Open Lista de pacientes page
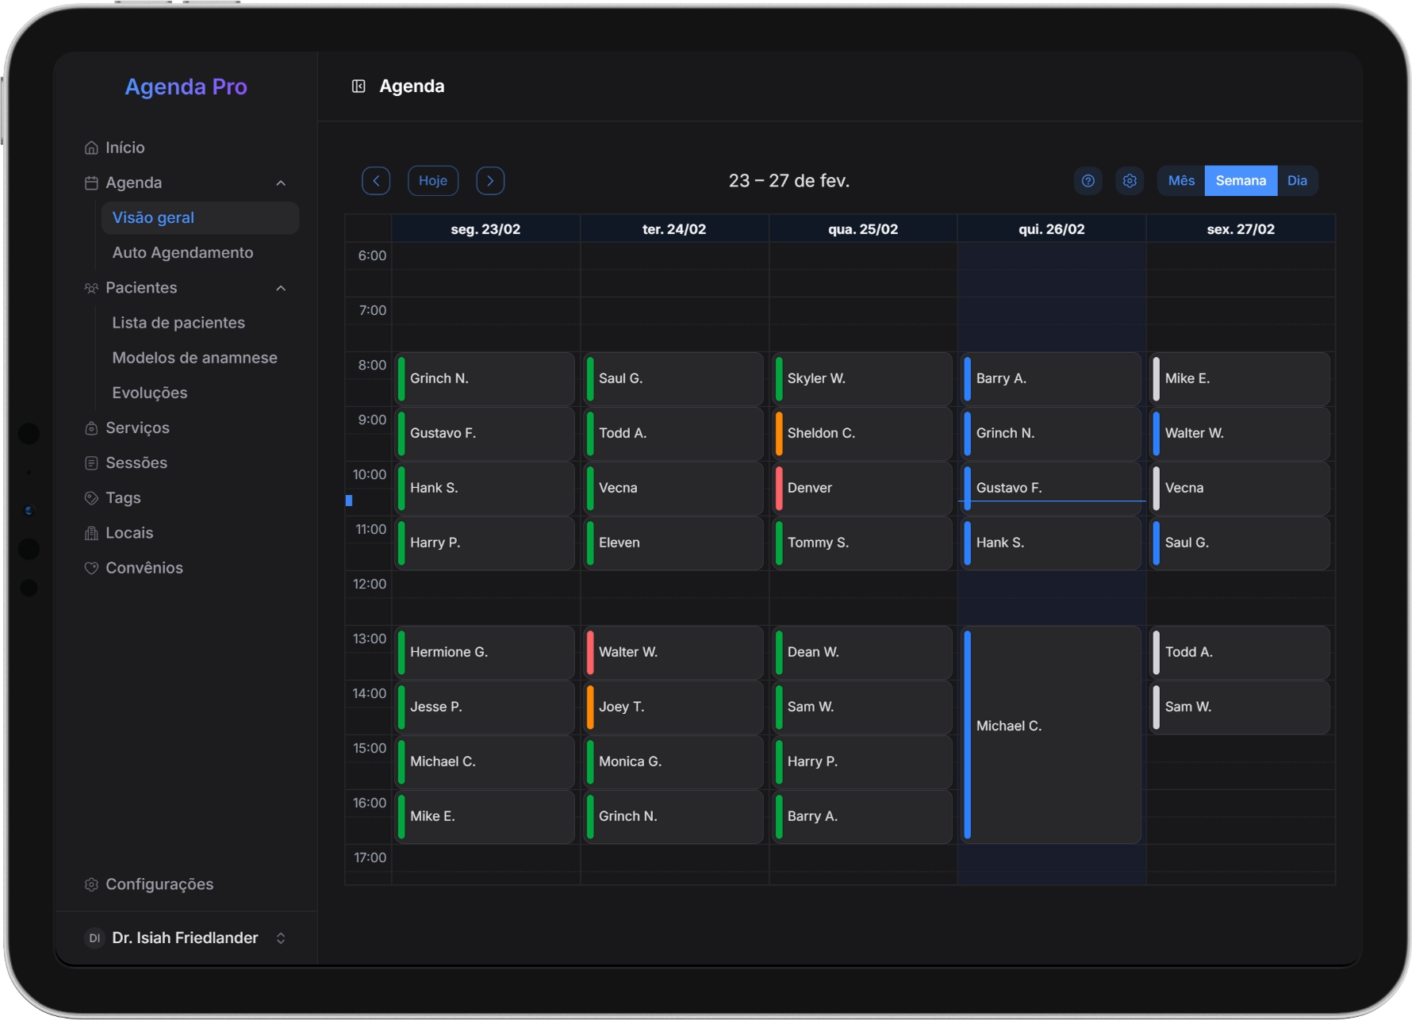This screenshot has width=1412, height=1020. tap(178, 323)
